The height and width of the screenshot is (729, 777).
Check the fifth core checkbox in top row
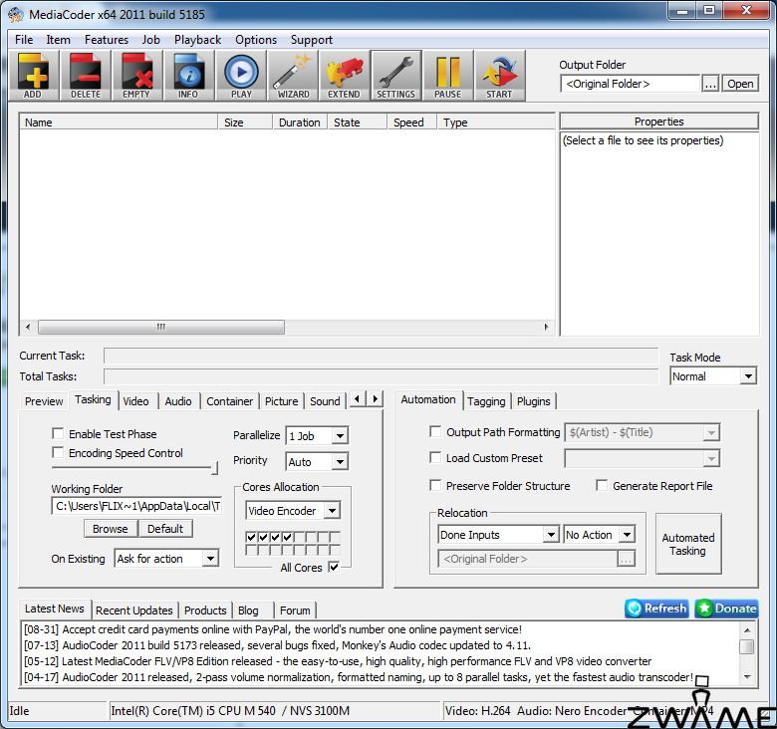point(299,537)
